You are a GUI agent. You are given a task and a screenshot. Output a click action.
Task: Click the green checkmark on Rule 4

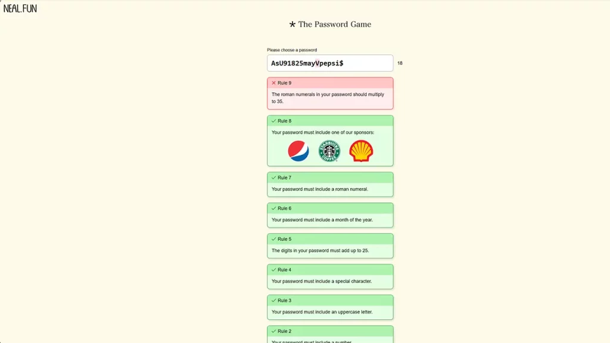[273, 270]
